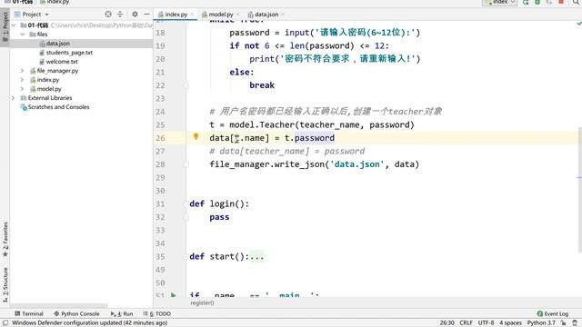Expand the External Libraries node
582x327 pixels.
coord(14,98)
